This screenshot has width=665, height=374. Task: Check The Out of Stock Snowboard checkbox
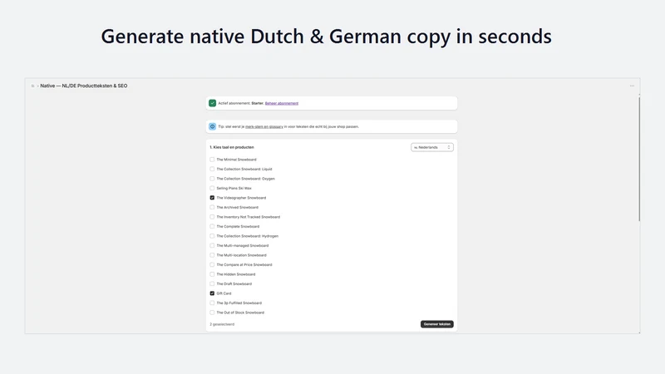point(212,312)
